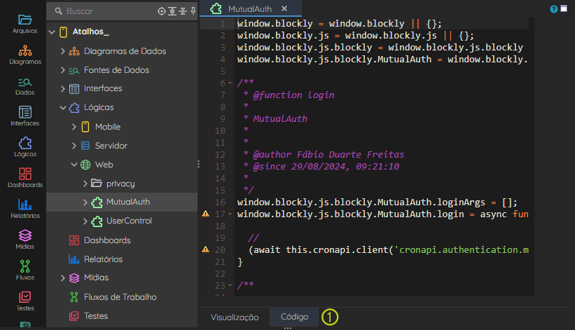Screen dimensions: 575x330
Task: Click the Atalhos_ project phone icon
Action: [x=64, y=32]
